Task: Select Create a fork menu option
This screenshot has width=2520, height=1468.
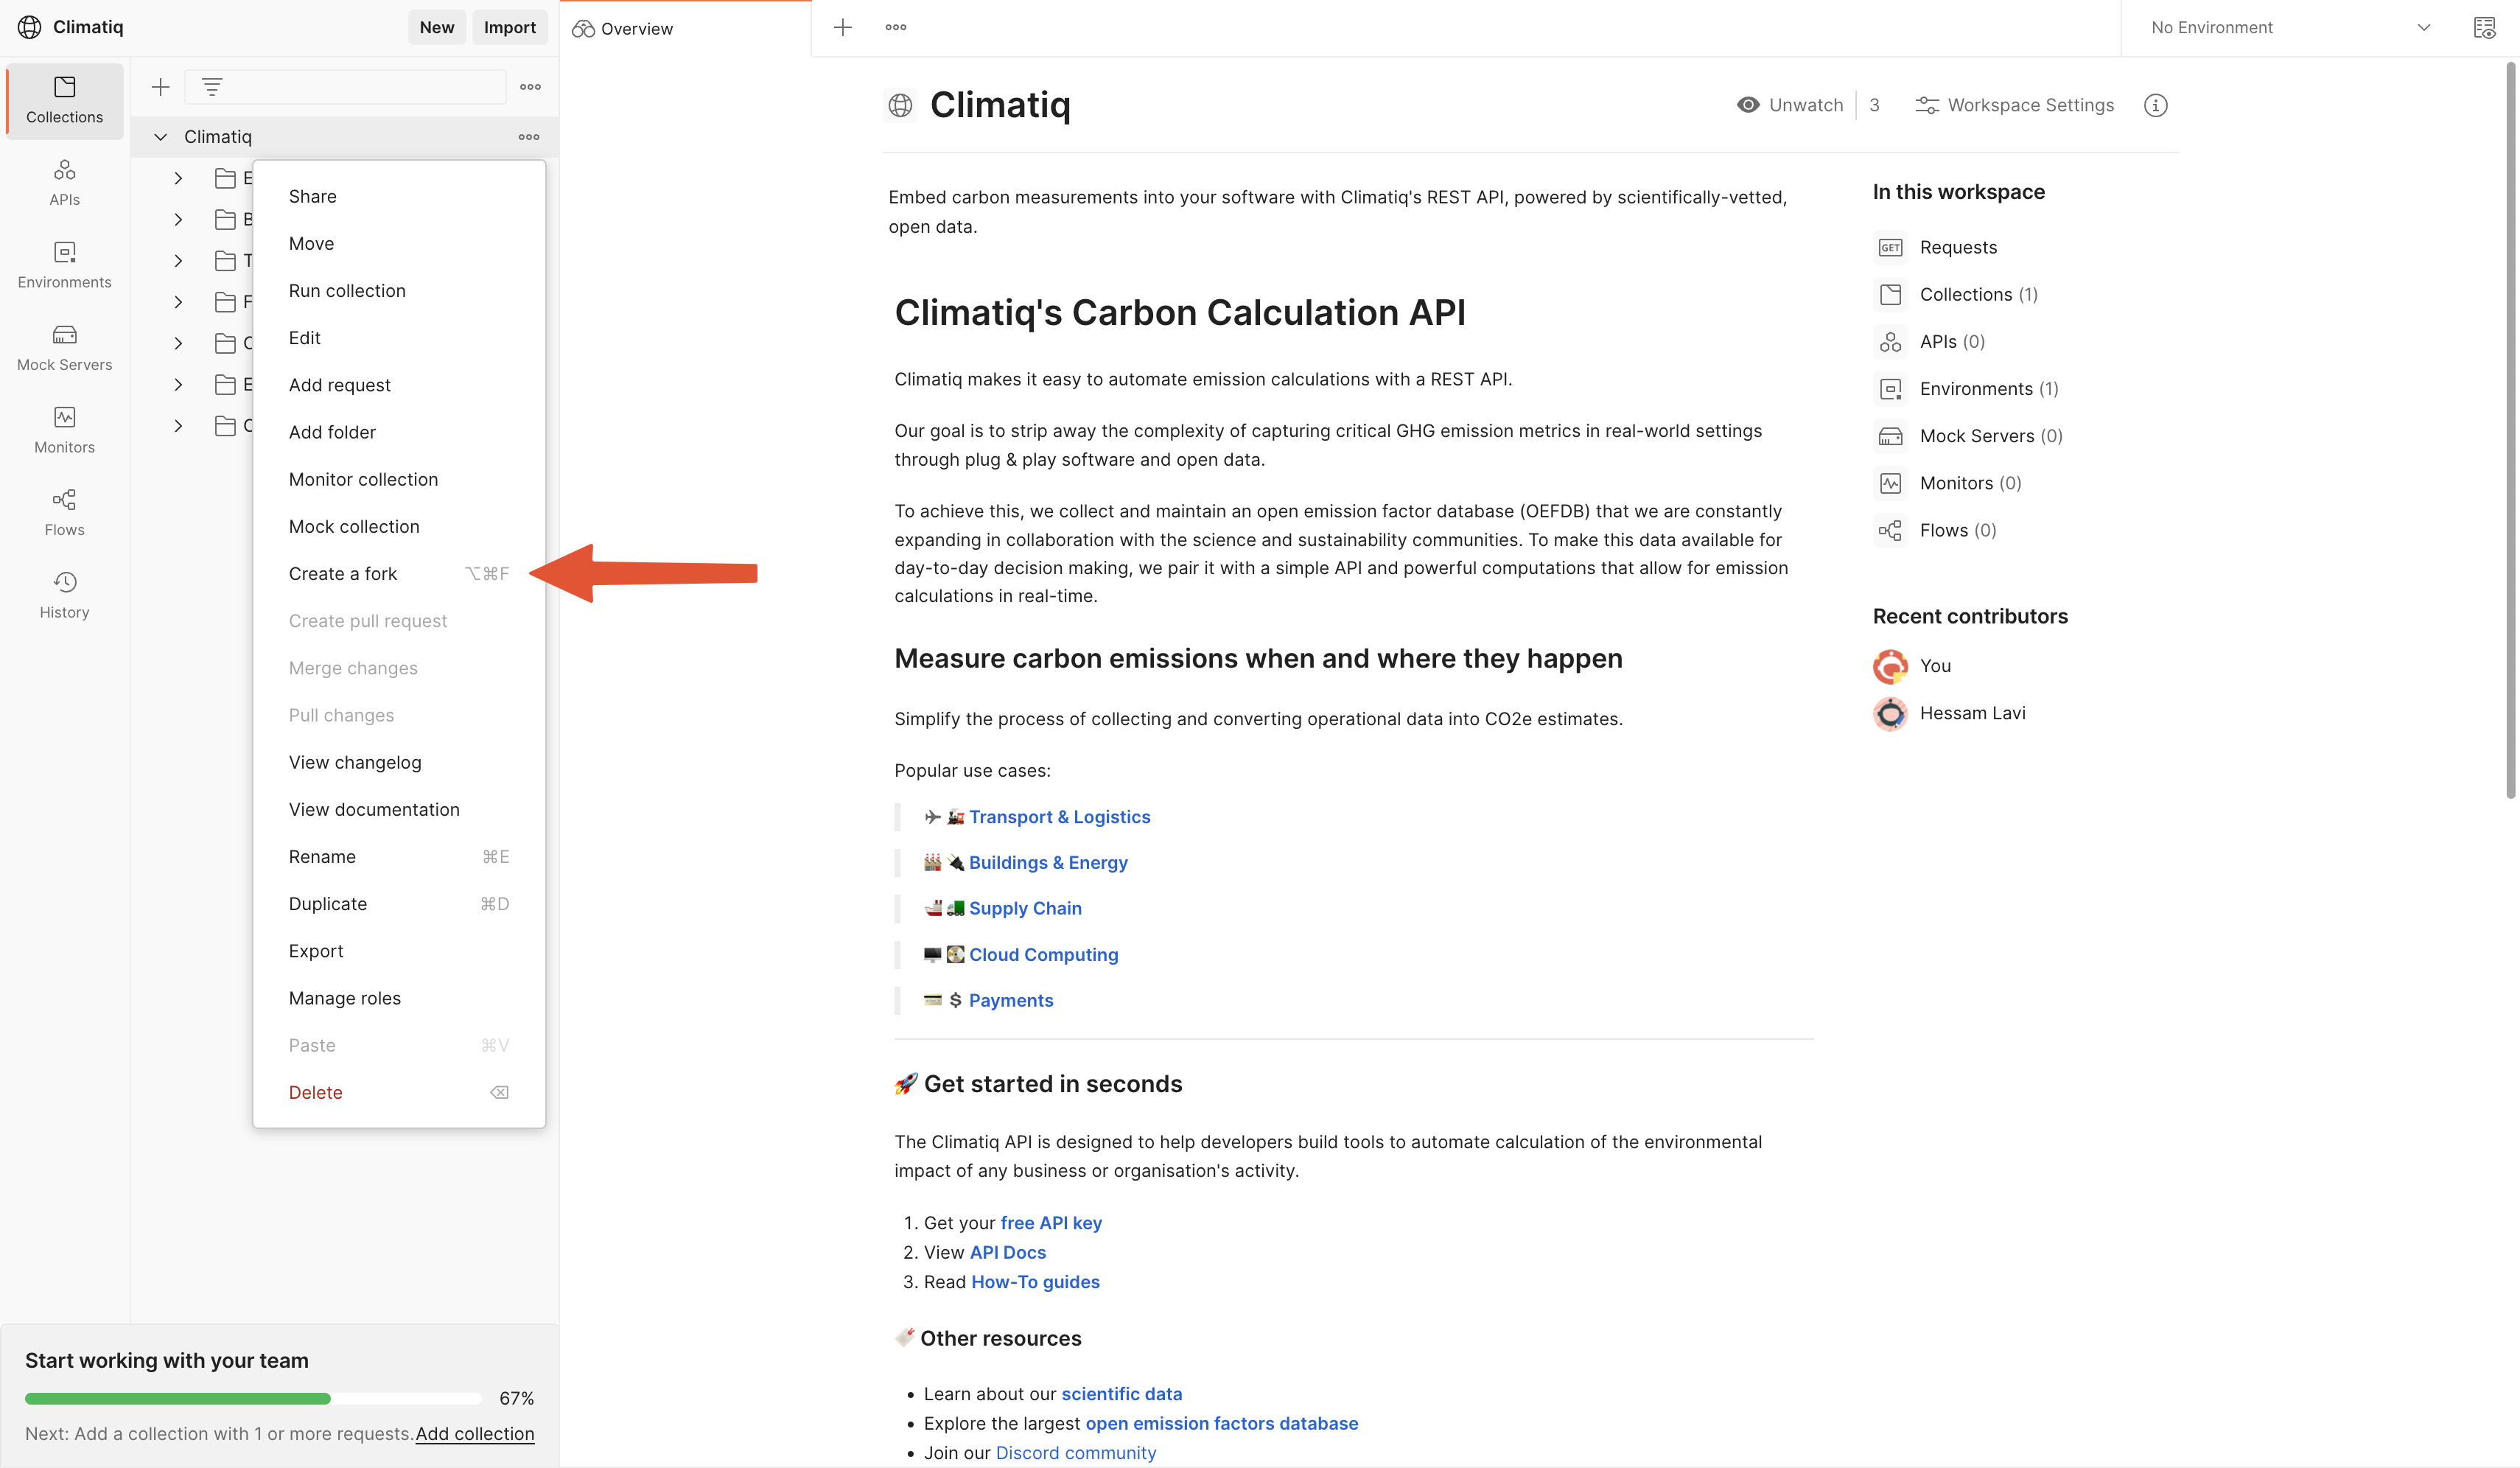Action: click(343, 573)
